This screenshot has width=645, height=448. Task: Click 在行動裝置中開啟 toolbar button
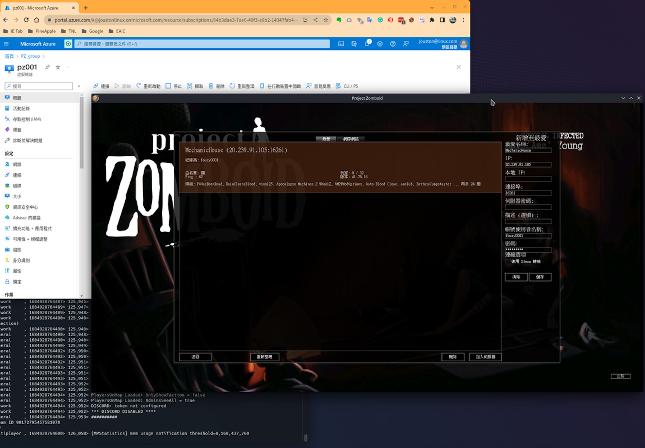[280, 86]
